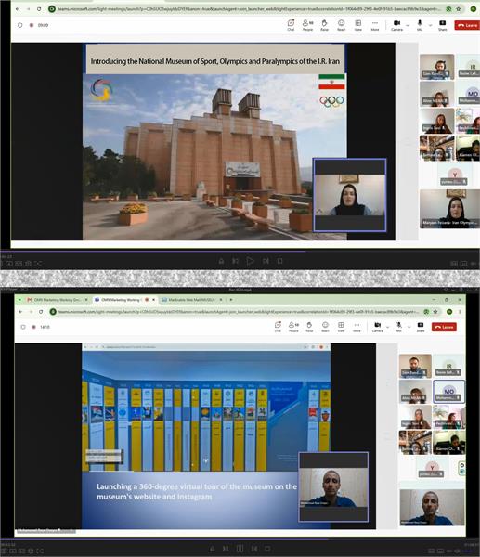Click the play button in upper video player

(250, 261)
